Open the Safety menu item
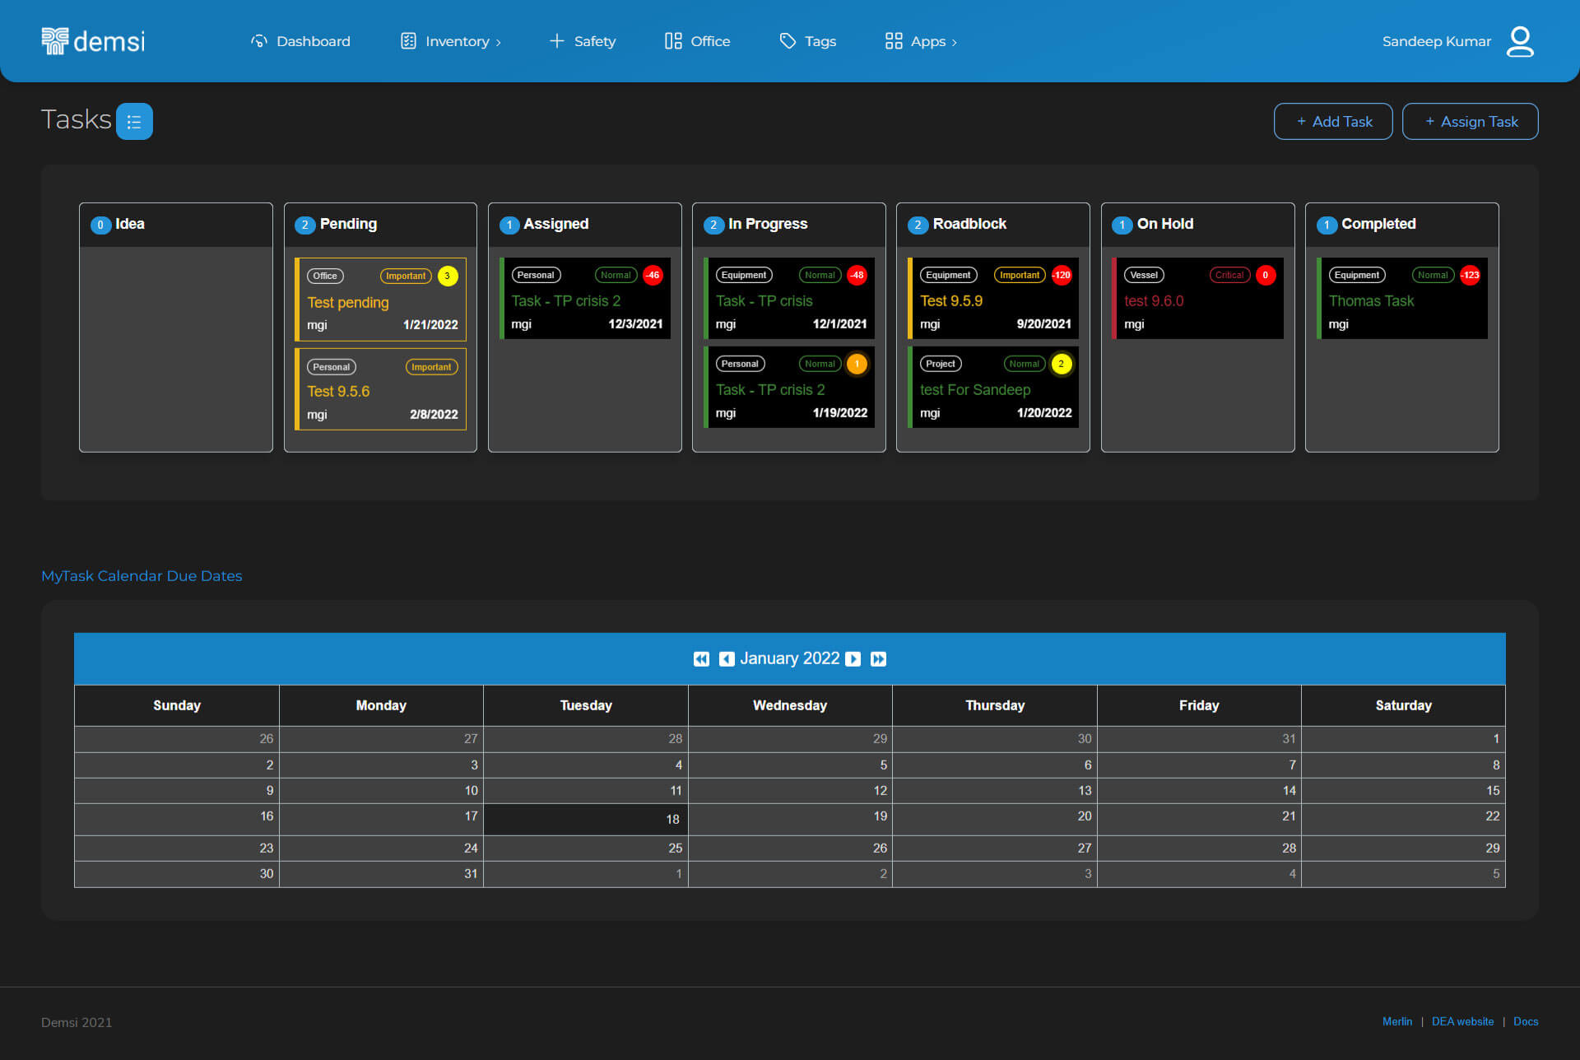The image size is (1580, 1060). click(582, 41)
